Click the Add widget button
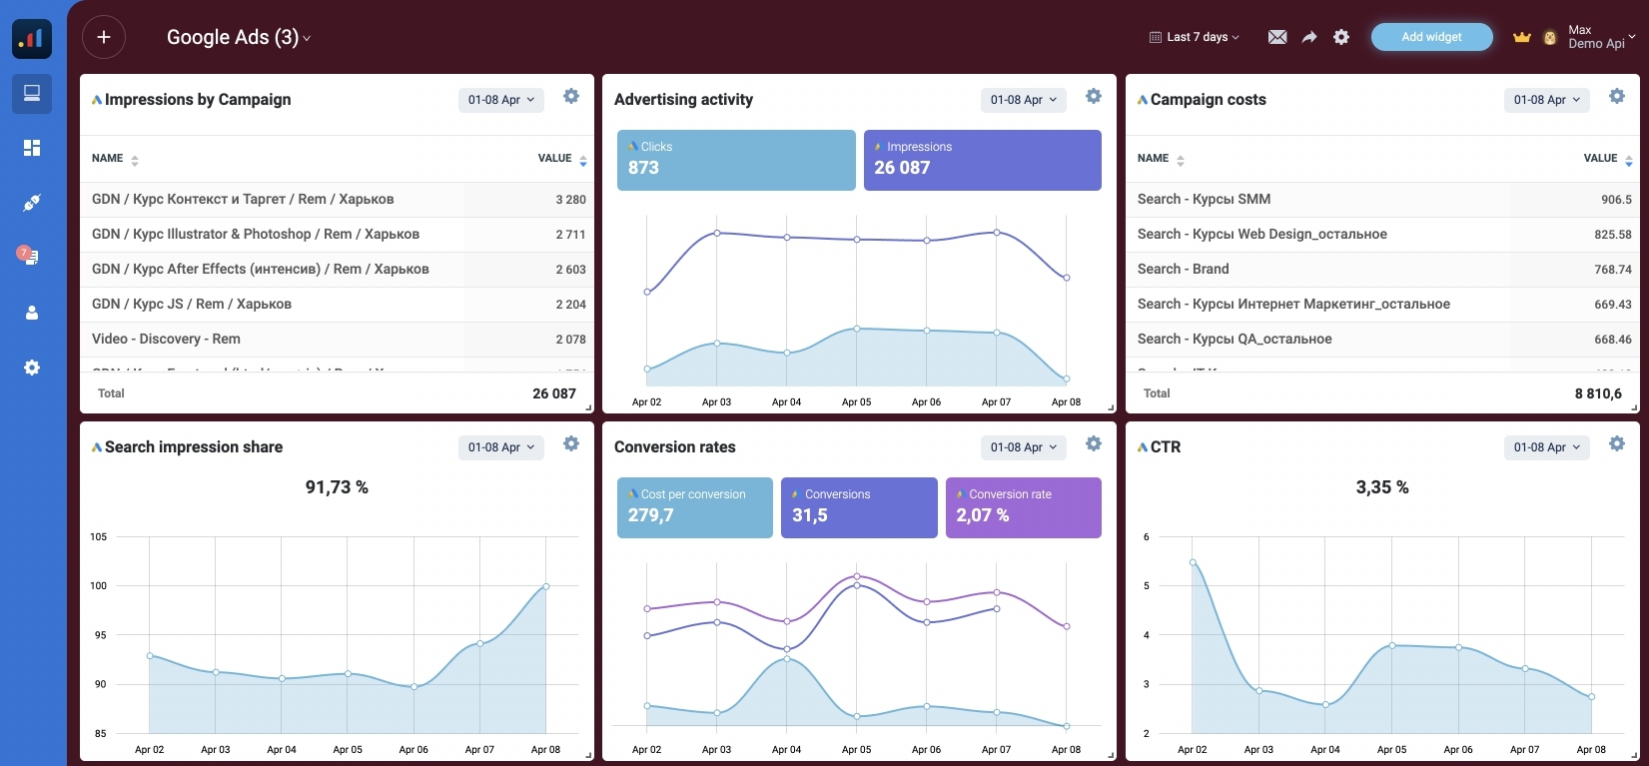 tap(1431, 37)
